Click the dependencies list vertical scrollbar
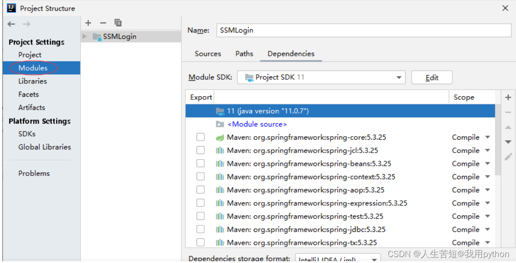The height and width of the screenshot is (263, 516). click(498, 140)
